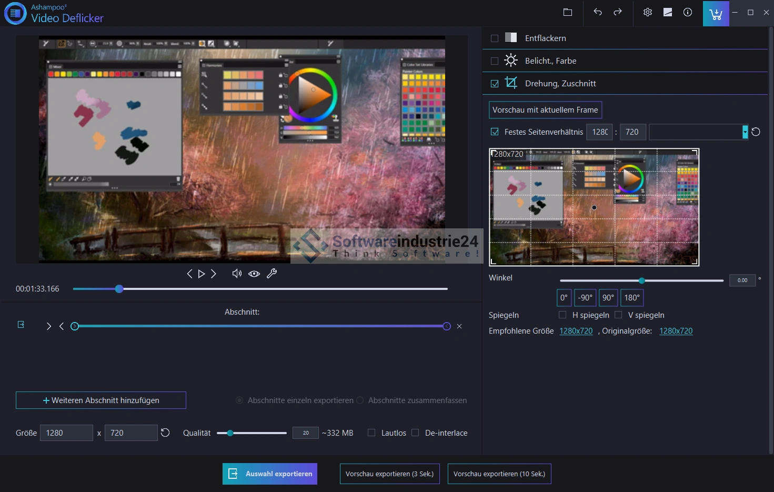774x492 pixels.
Task: Collapse the Drehung, Zuschnitt section
Action: (560, 84)
